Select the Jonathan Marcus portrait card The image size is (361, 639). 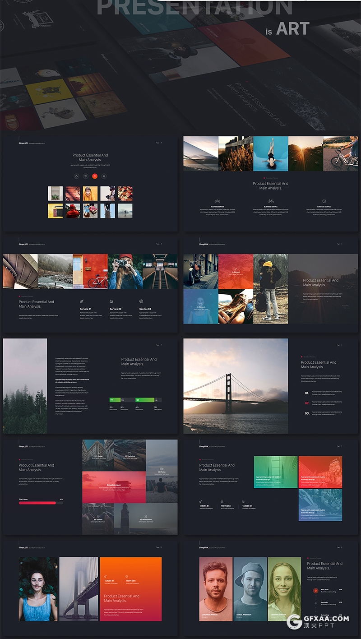216,588
